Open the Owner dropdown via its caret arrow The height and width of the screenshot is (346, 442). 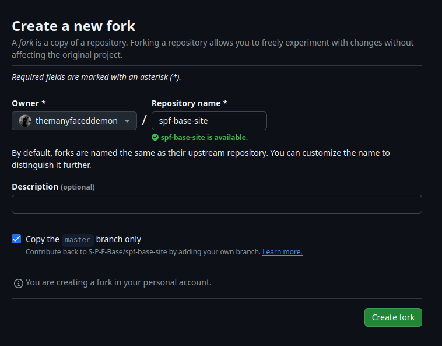pos(127,121)
